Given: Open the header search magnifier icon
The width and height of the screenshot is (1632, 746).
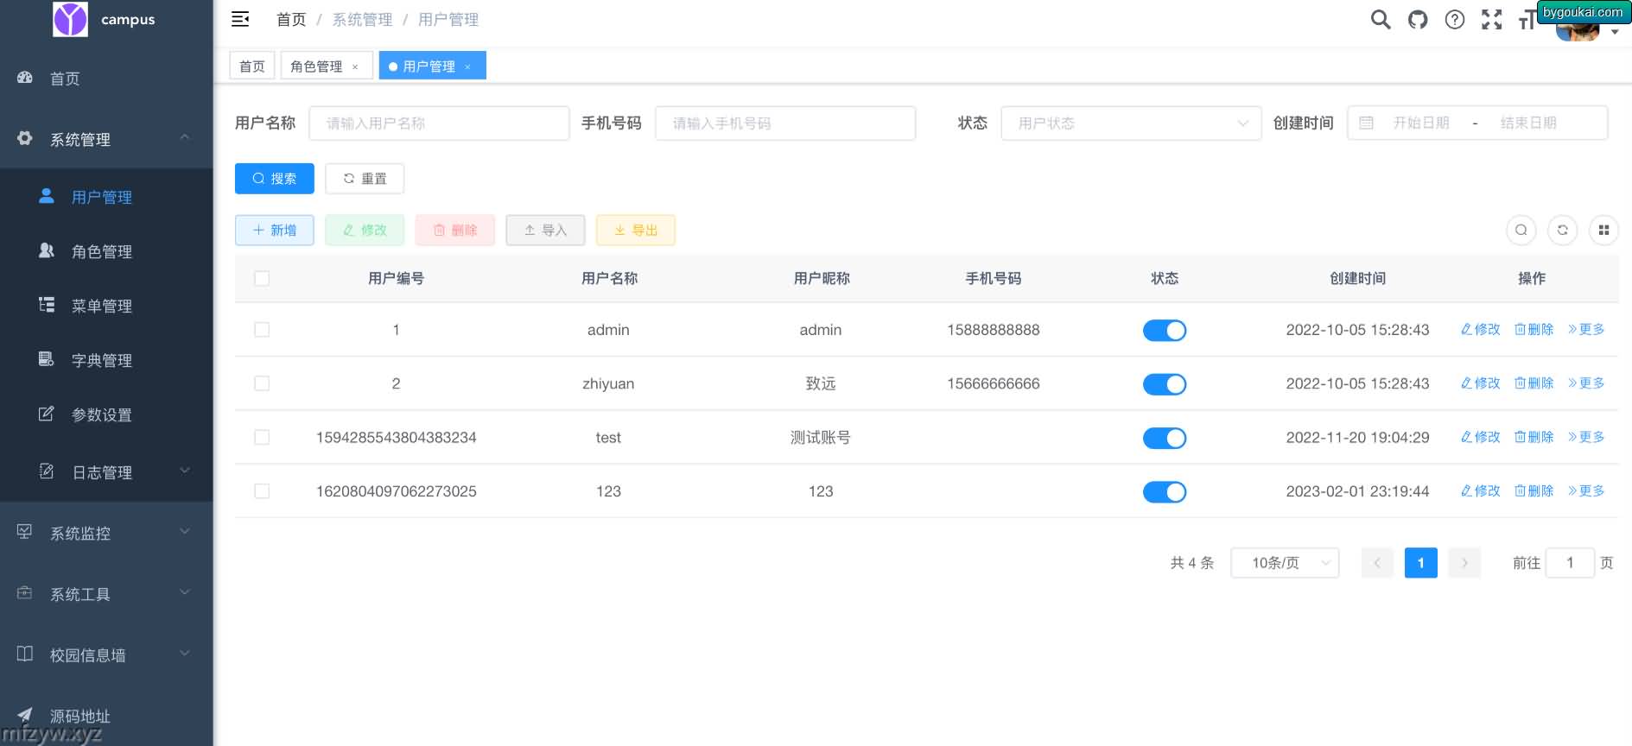Looking at the screenshot, I should pyautogui.click(x=1381, y=19).
